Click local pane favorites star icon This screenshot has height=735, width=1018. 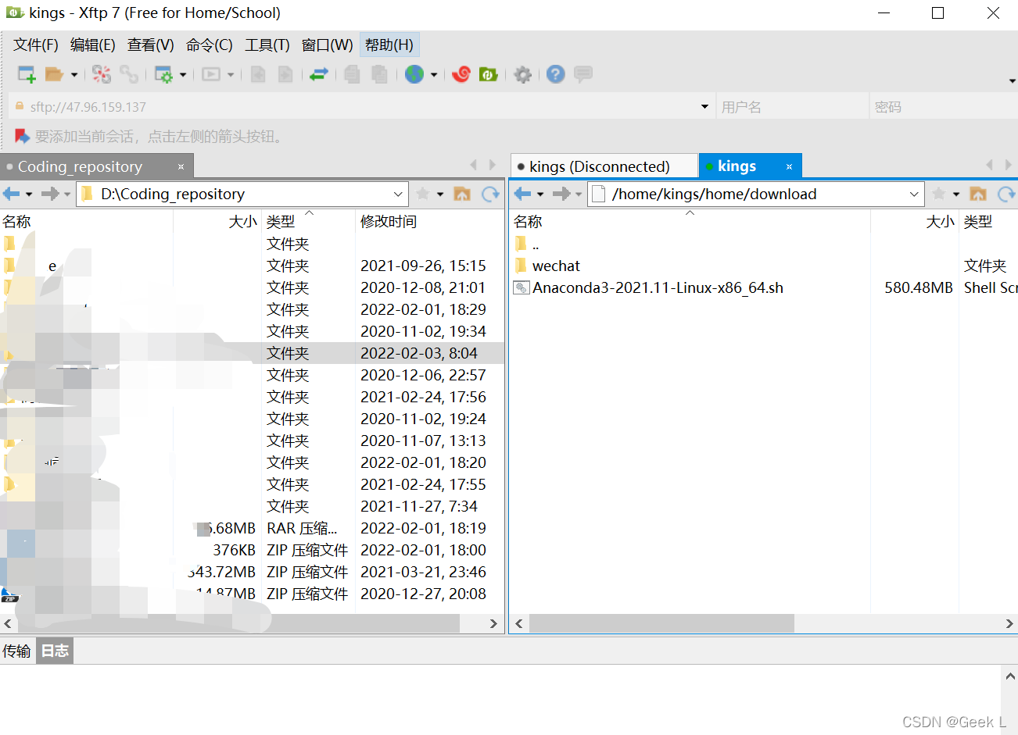tap(423, 194)
